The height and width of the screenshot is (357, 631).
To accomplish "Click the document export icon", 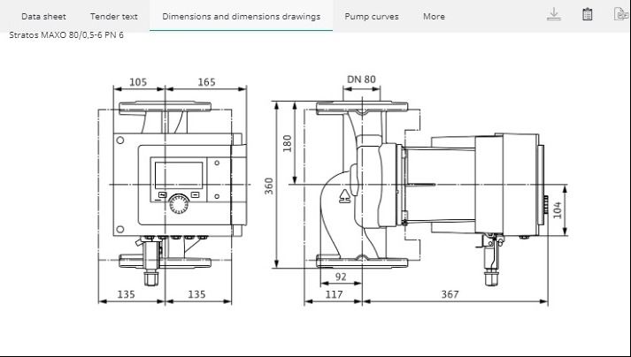I will pos(620,14).
